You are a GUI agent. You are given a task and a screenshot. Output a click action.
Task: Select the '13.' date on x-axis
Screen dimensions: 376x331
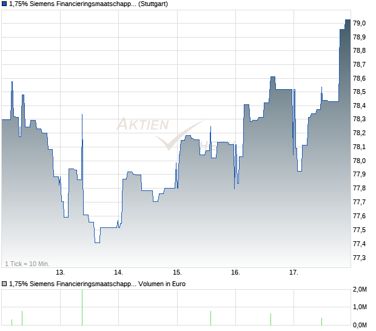coord(61,272)
